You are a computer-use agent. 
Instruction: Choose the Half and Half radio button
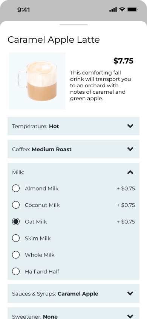(x=16, y=271)
